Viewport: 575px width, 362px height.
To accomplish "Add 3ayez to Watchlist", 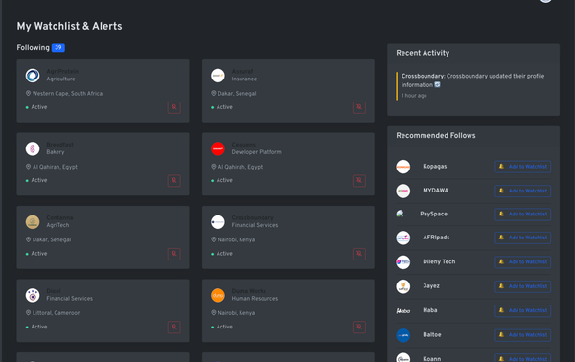I will coord(522,286).
